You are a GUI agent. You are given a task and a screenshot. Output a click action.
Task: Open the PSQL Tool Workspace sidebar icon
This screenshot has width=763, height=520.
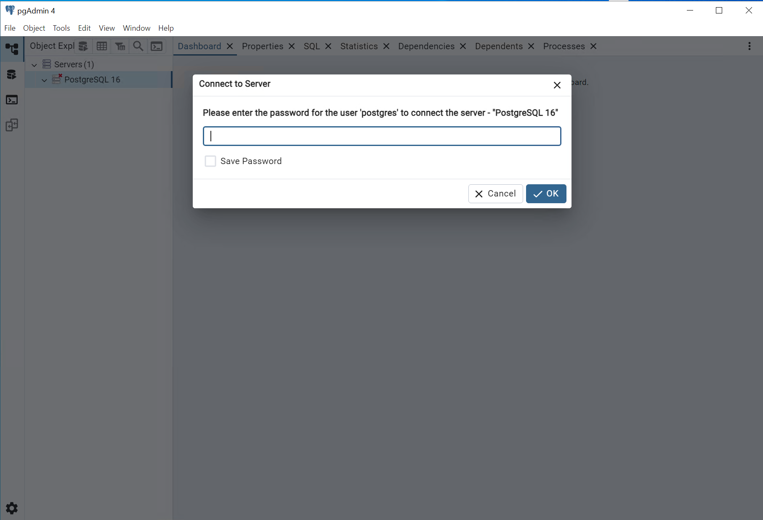[x=12, y=100]
